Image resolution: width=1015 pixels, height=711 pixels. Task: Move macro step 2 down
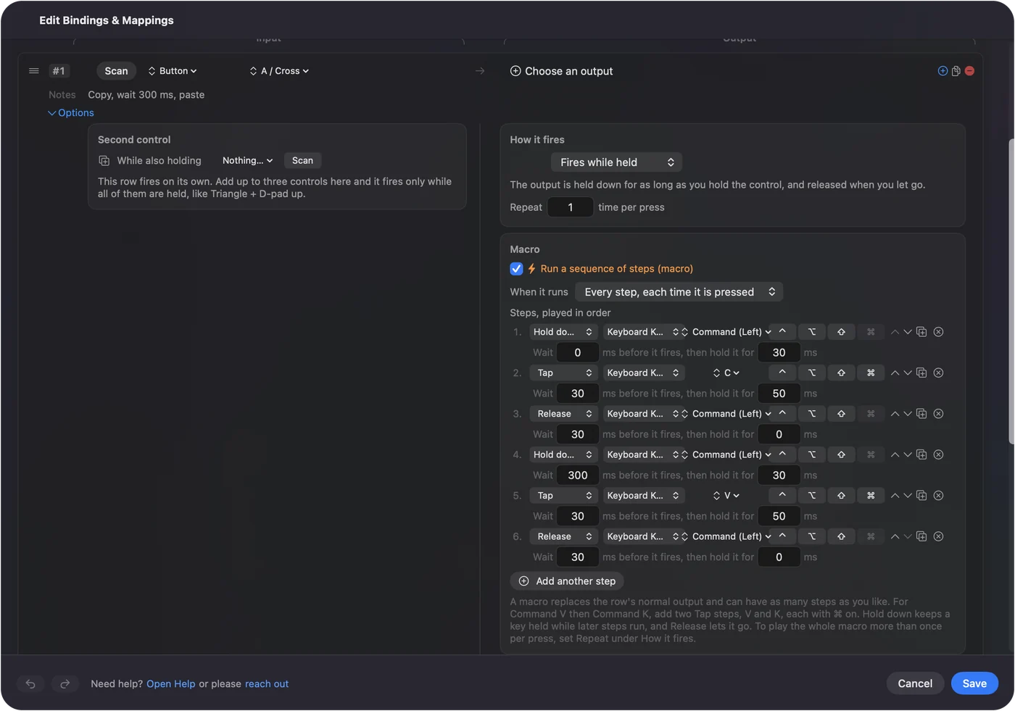907,373
